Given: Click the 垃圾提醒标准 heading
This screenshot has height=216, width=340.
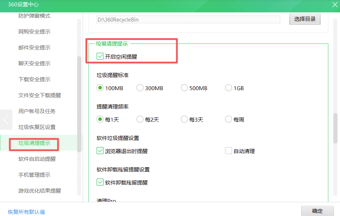Looking at the screenshot, I should point(112,75).
